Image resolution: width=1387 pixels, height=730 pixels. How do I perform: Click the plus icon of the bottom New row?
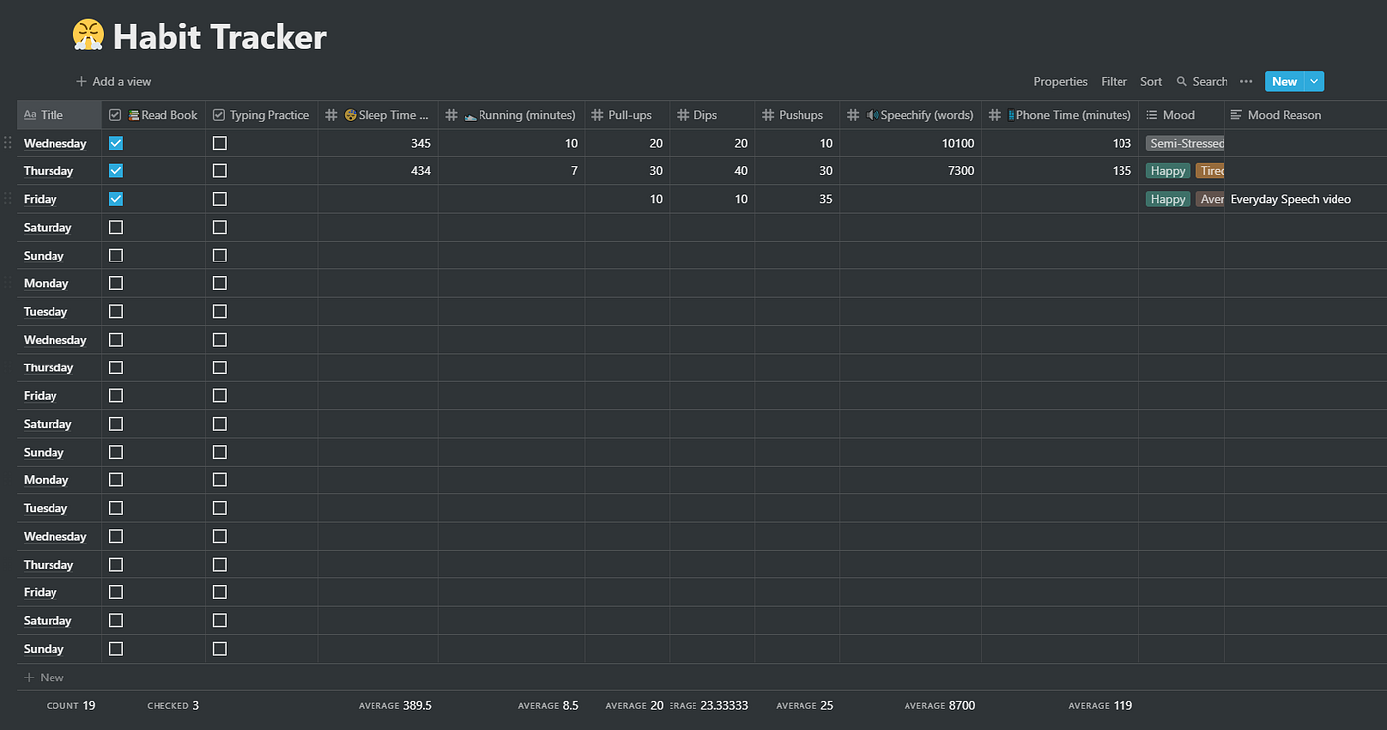click(x=29, y=678)
